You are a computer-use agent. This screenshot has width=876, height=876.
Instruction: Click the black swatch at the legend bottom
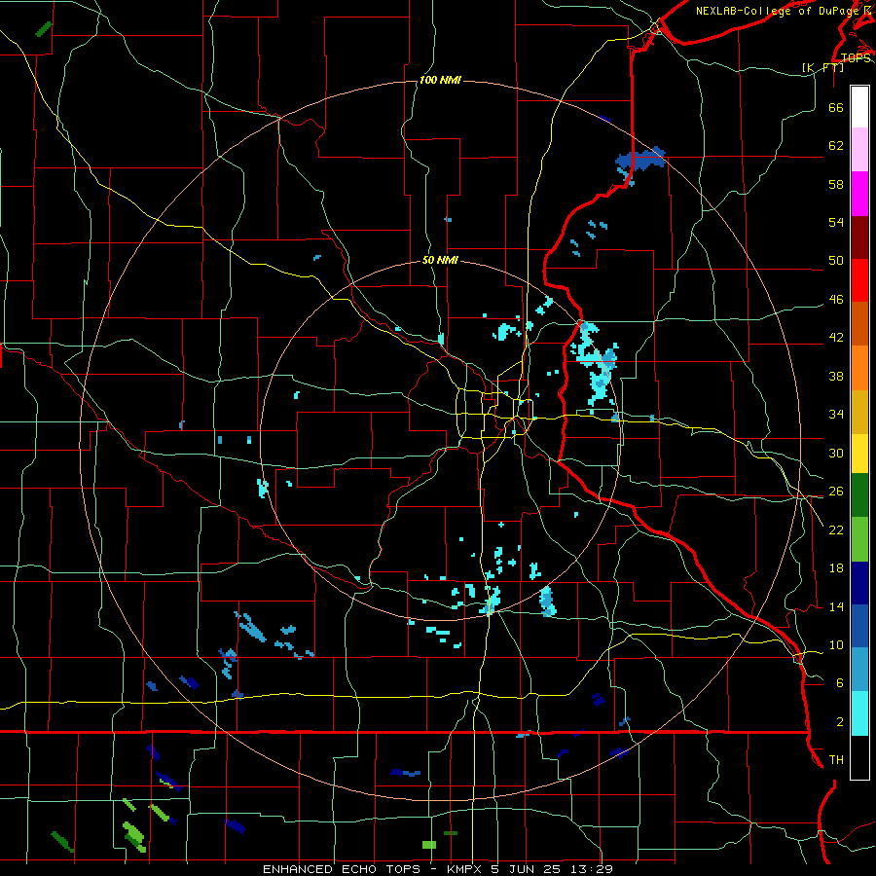click(x=859, y=757)
